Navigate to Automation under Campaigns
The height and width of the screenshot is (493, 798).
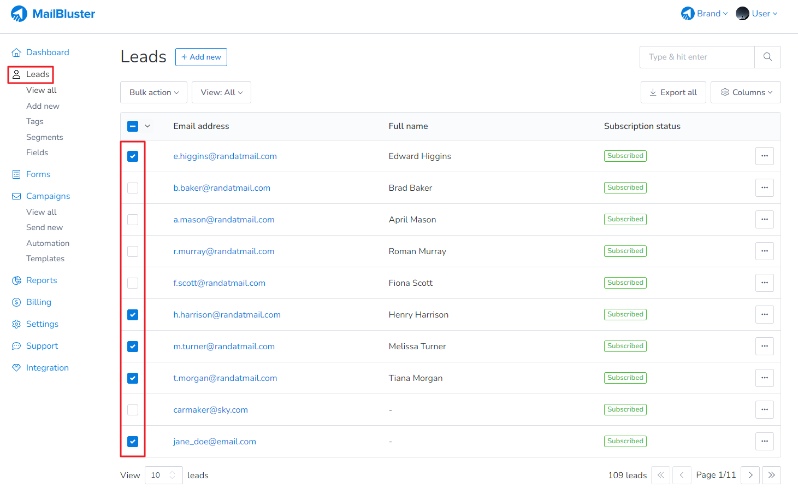tap(48, 243)
